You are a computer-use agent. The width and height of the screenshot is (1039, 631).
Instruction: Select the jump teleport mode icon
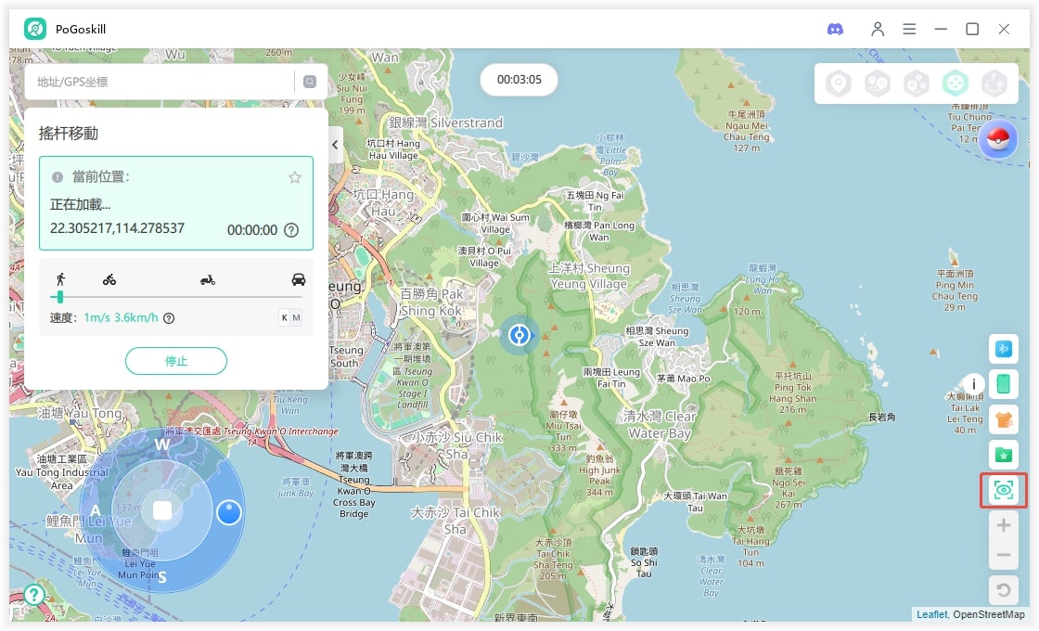click(x=994, y=84)
